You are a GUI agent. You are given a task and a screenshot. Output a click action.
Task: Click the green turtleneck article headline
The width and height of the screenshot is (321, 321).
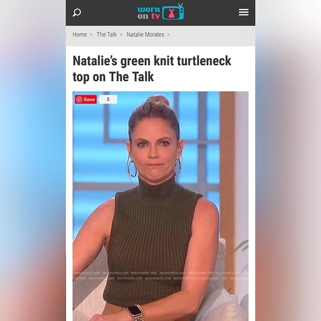click(152, 69)
